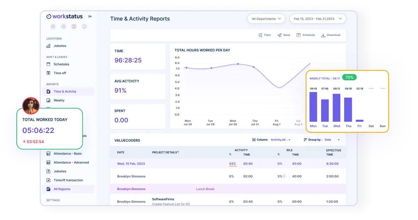Open the Filter options
This screenshot has width=418, height=220.
click(264, 35)
